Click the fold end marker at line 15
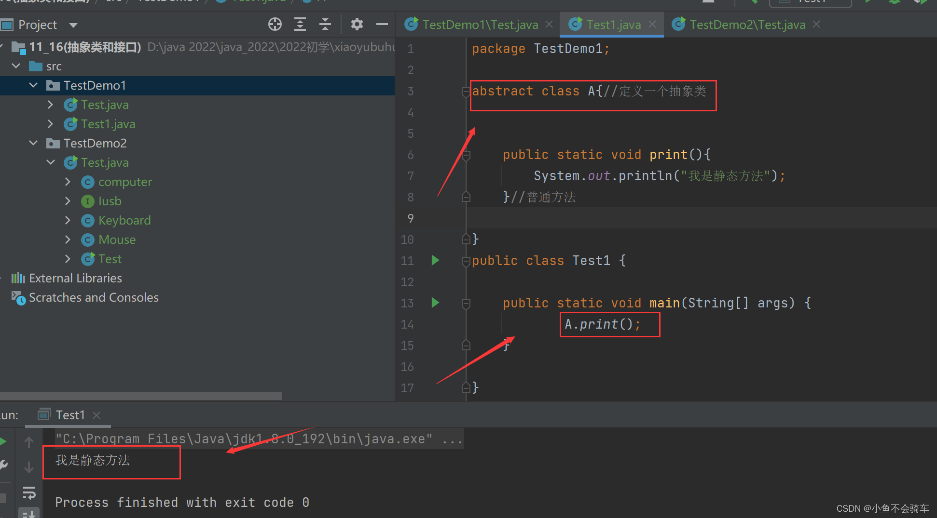The width and height of the screenshot is (937, 518). (x=466, y=345)
